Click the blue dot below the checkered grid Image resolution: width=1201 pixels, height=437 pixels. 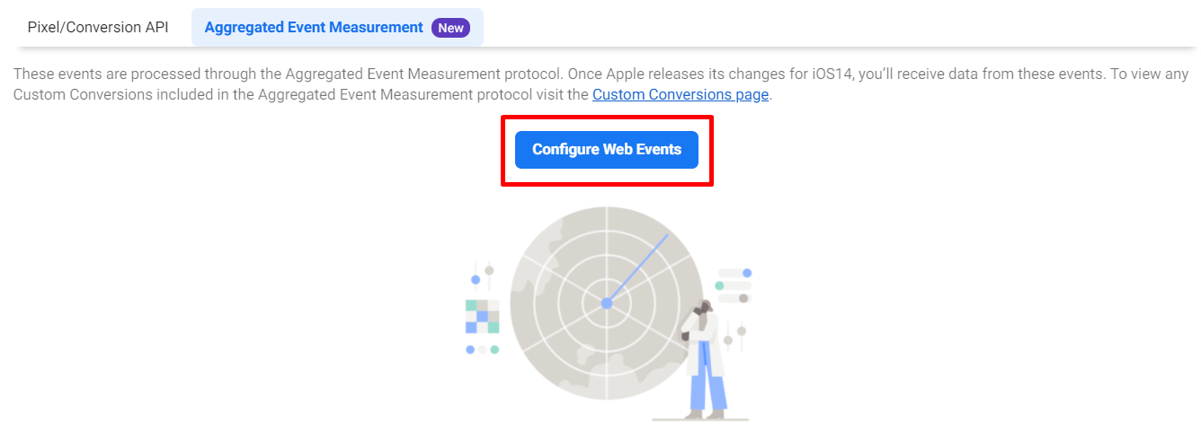point(470,350)
